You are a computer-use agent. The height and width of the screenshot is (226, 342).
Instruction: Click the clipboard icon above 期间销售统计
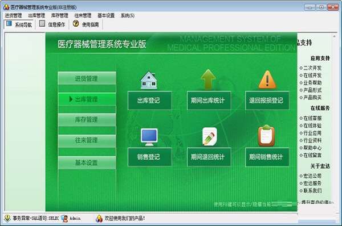point(266,136)
